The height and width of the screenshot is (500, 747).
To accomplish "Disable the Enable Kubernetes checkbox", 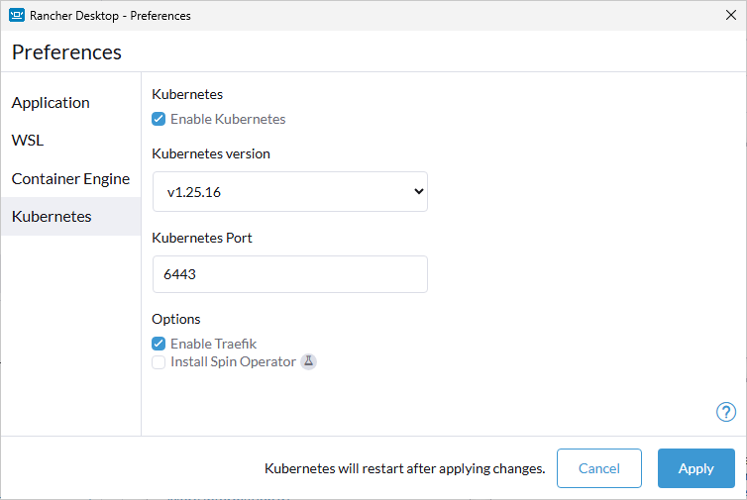I will coord(159,119).
